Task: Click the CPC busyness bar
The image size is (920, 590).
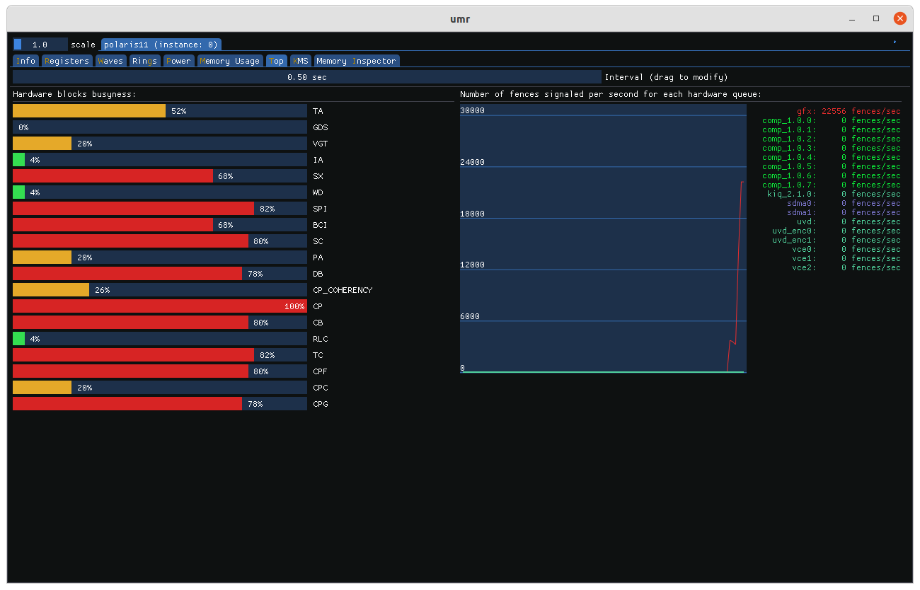Action: point(160,388)
